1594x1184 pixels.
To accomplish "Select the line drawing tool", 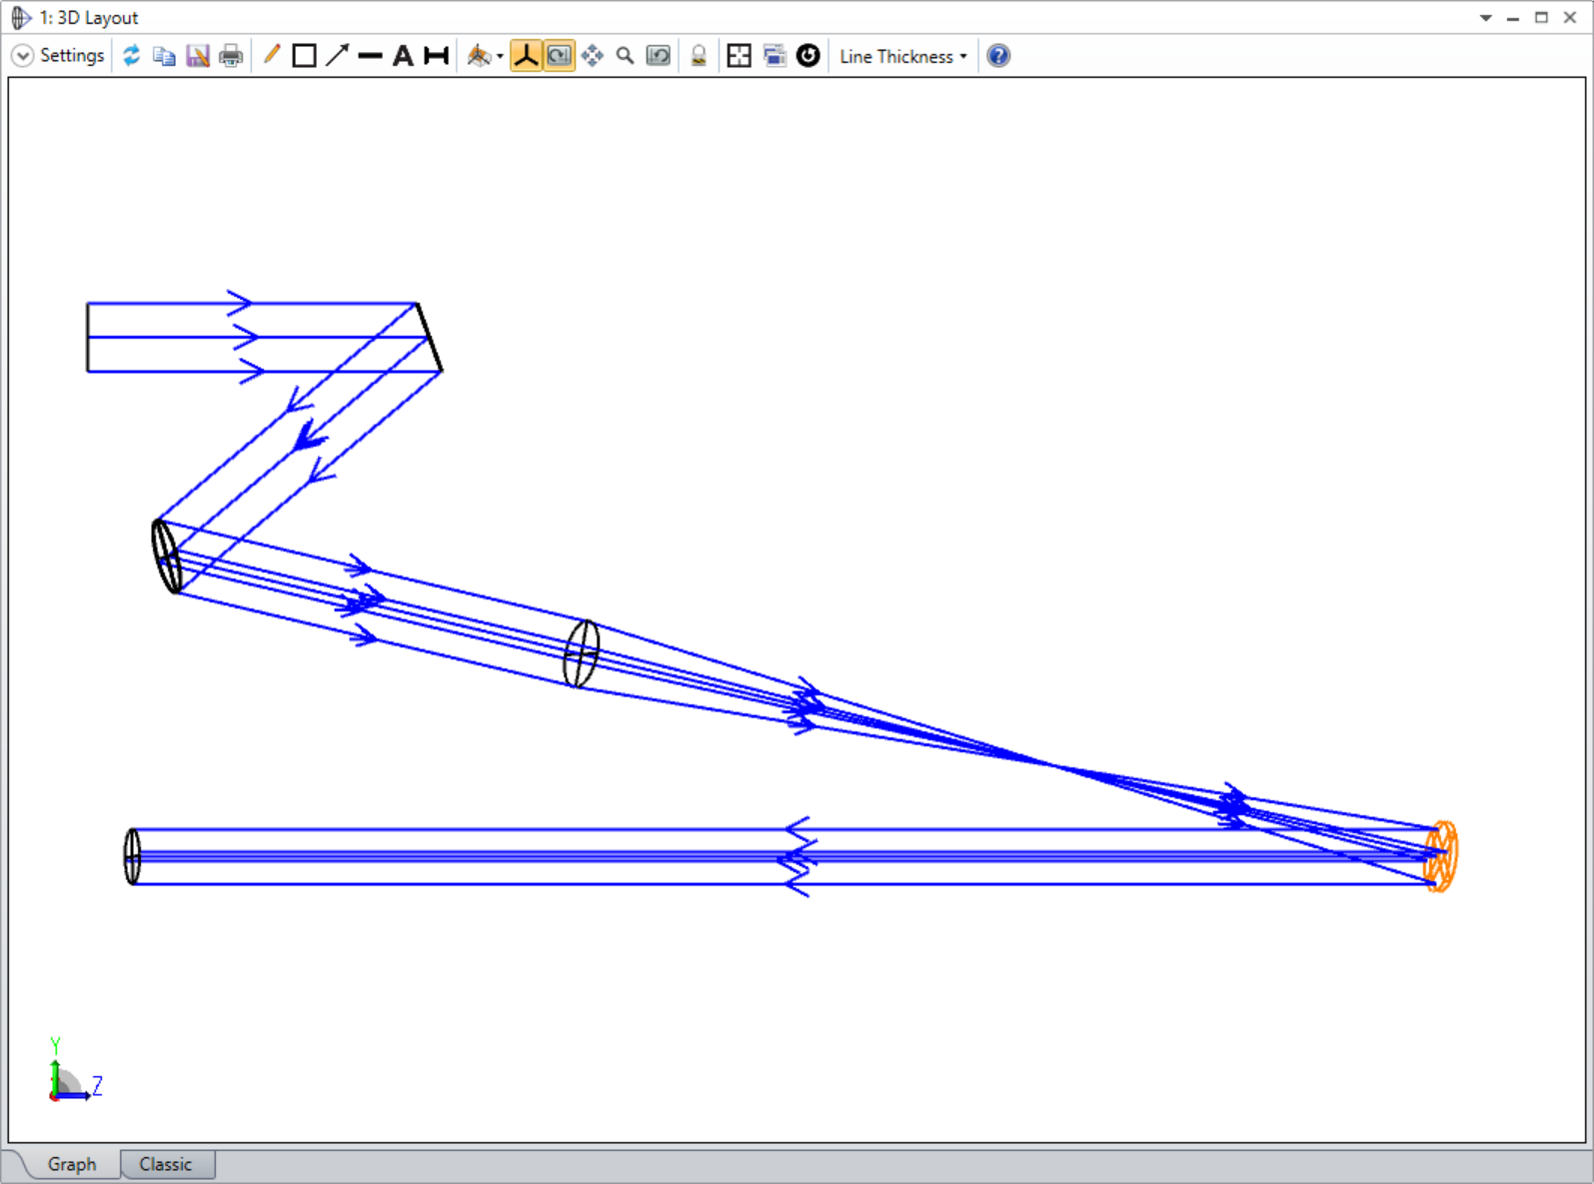I will coord(371,56).
